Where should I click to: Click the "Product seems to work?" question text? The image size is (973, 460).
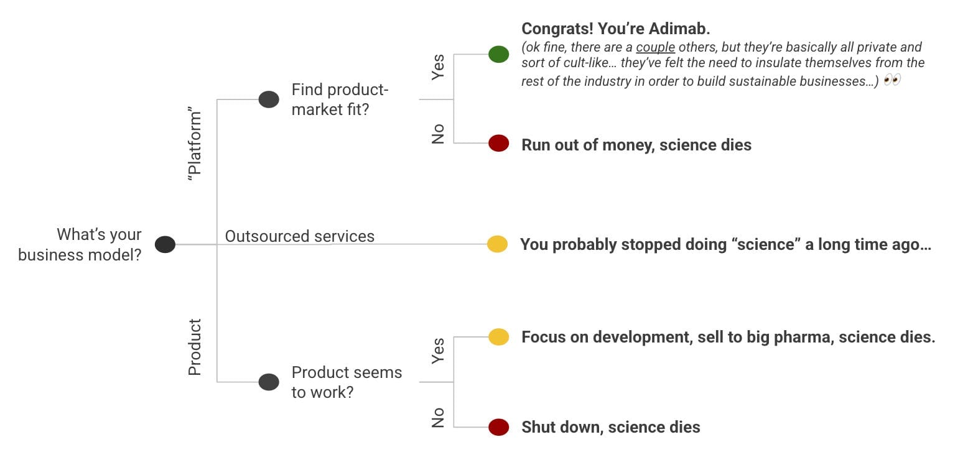347,382
